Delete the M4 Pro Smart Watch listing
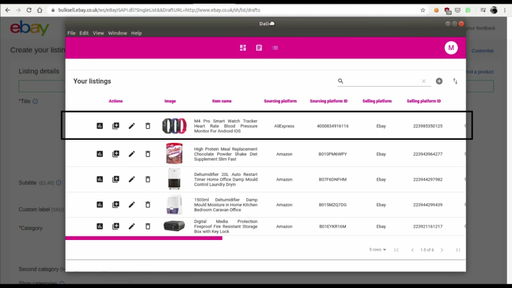 pos(147,126)
